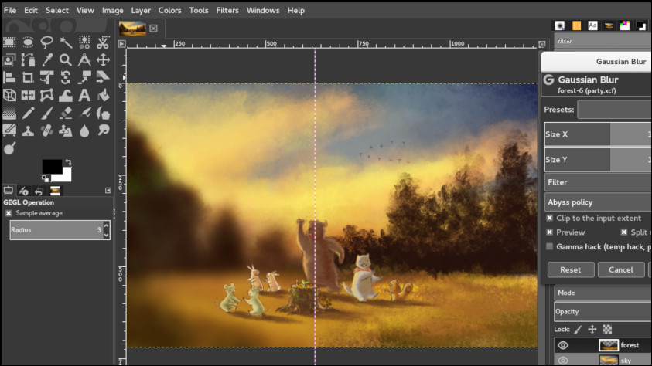Screen dimensions: 652x366
Task: Select the Select by Color tool
Action: point(84,42)
